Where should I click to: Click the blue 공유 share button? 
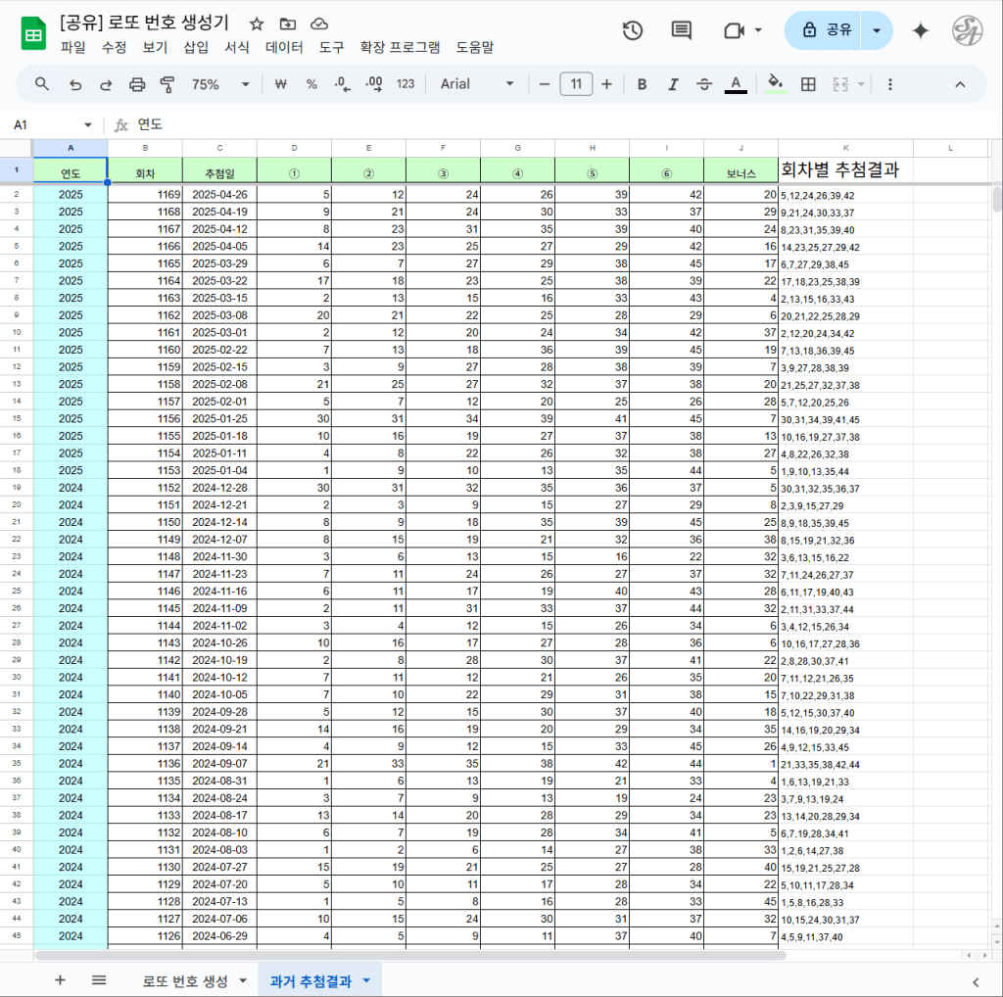pyautogui.click(x=827, y=30)
